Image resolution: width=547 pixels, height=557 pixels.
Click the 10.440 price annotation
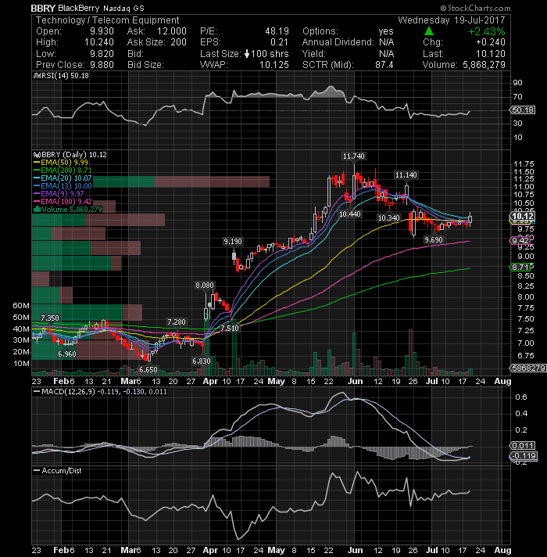(x=349, y=214)
